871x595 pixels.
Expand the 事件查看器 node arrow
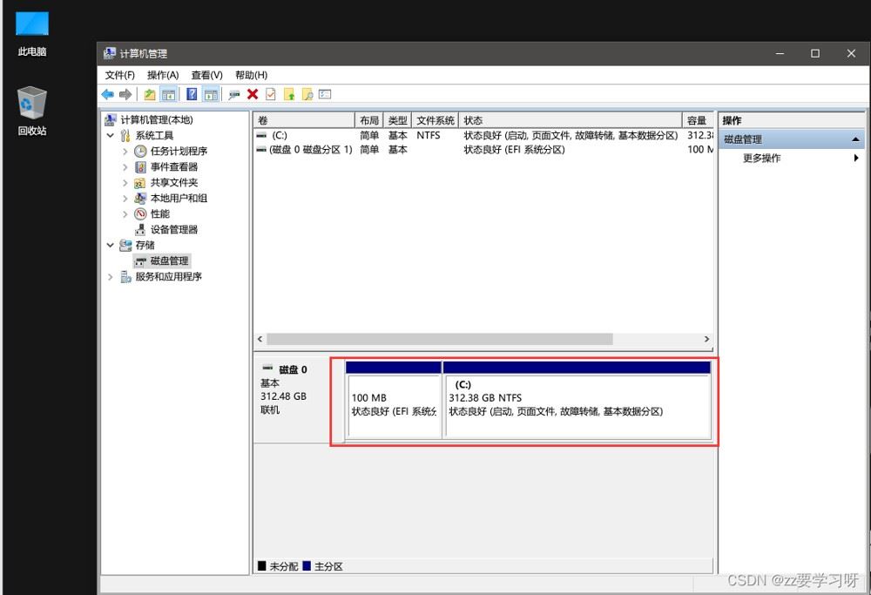coord(125,166)
